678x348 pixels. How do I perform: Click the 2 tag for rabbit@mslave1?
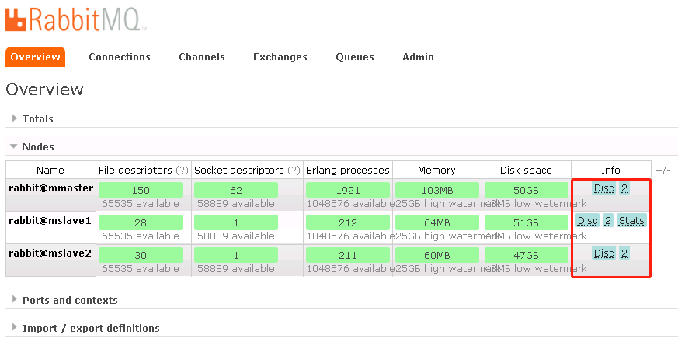coord(608,221)
